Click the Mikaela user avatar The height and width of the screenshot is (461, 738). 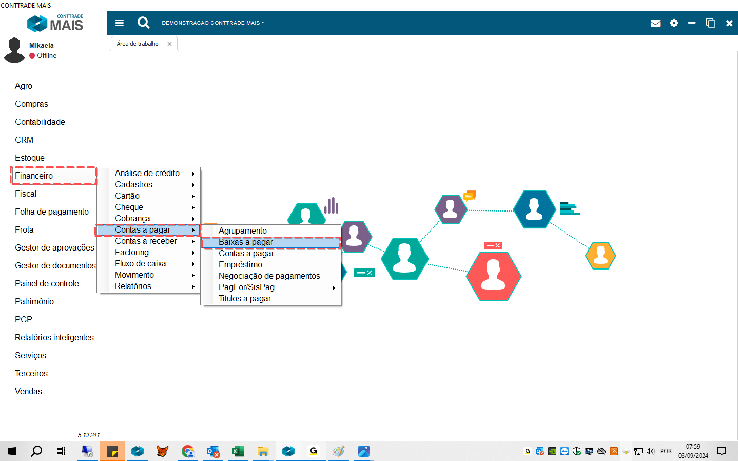(14, 50)
